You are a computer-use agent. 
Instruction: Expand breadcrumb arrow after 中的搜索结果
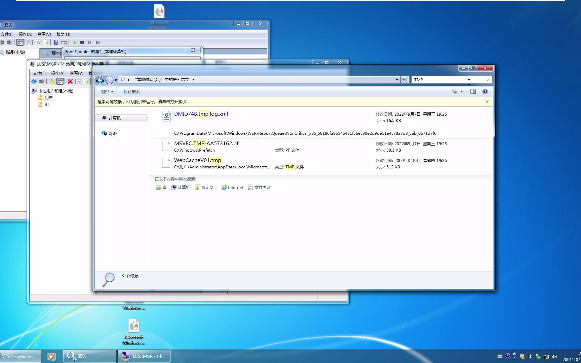[193, 80]
